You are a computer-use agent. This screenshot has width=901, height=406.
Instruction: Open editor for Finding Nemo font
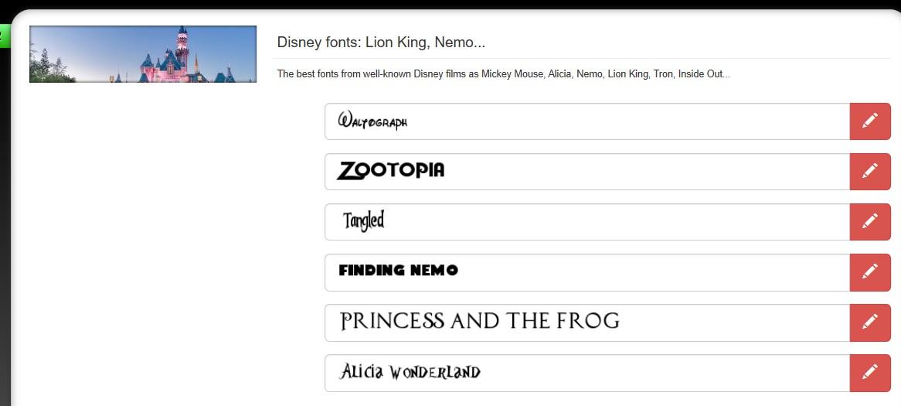869,271
